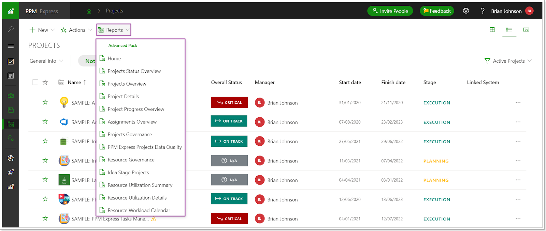Expand the Actions dropdown
This screenshot has width=546, height=231.
(76, 30)
